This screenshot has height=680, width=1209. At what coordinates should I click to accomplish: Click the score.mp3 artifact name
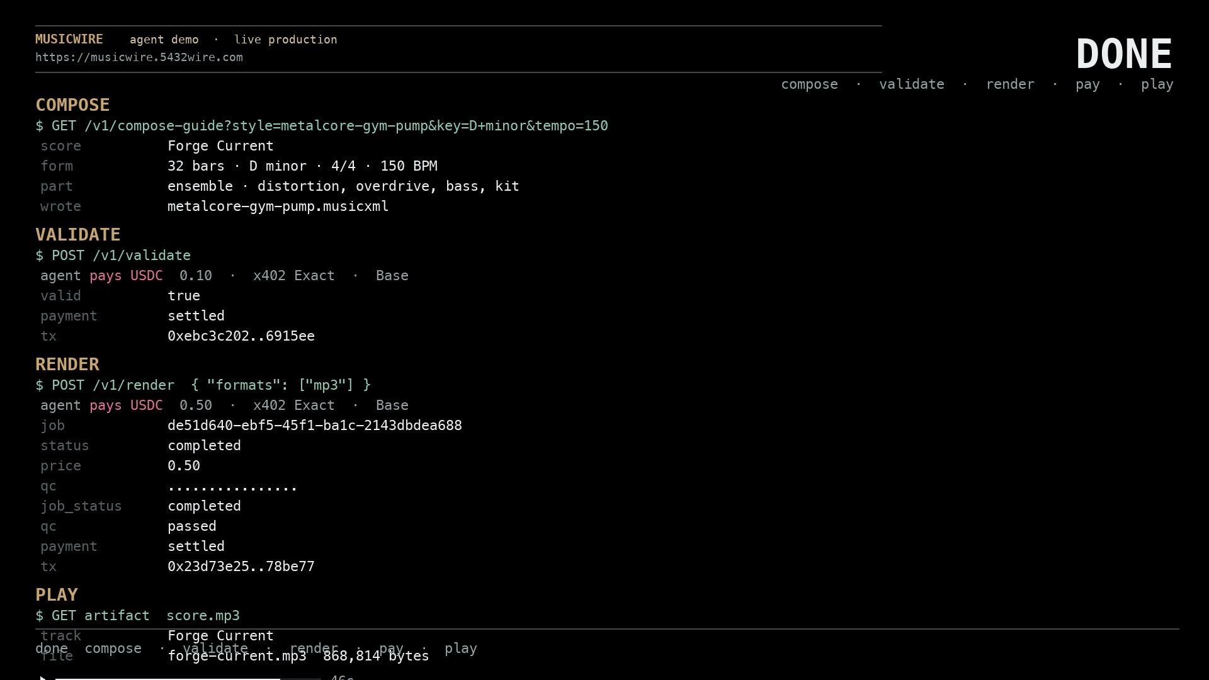pos(203,616)
